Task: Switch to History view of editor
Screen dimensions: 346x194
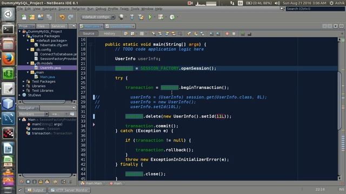Action: click(x=109, y=33)
